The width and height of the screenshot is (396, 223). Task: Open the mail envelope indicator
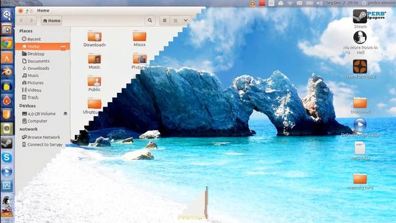pos(299,3)
